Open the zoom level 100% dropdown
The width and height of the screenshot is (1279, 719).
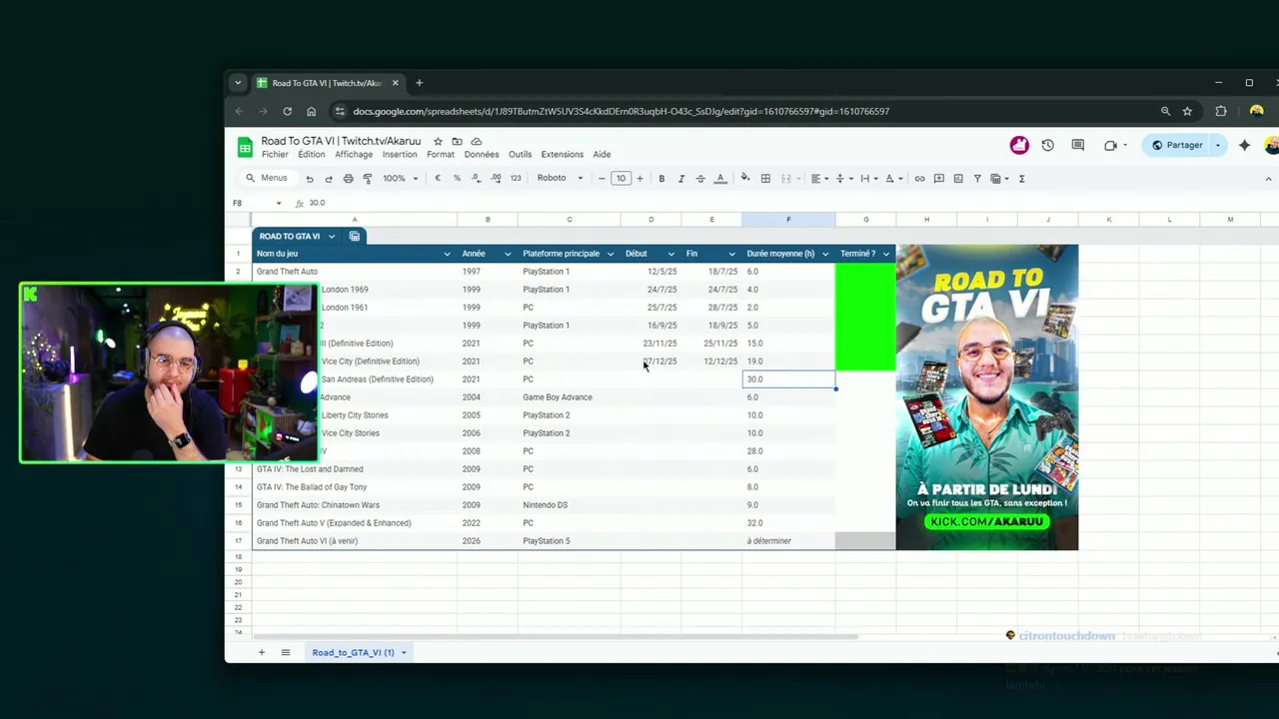click(400, 179)
